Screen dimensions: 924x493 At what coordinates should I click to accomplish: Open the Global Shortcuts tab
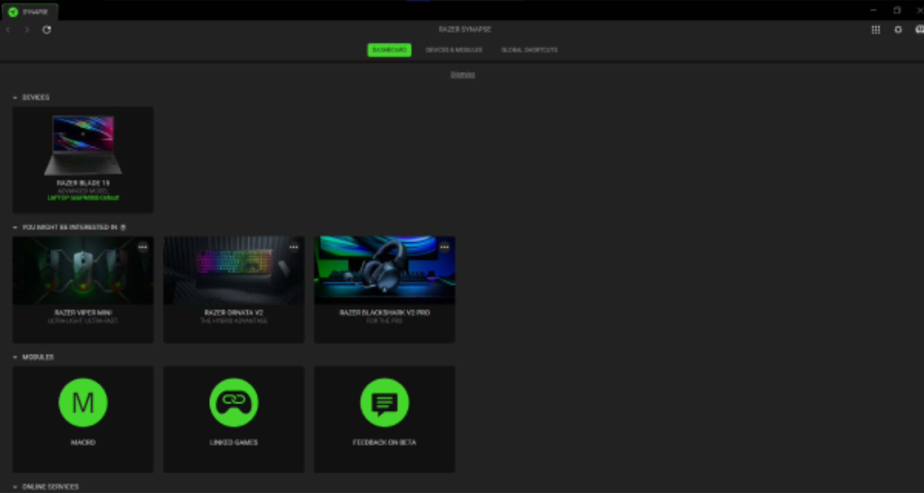[x=529, y=50]
